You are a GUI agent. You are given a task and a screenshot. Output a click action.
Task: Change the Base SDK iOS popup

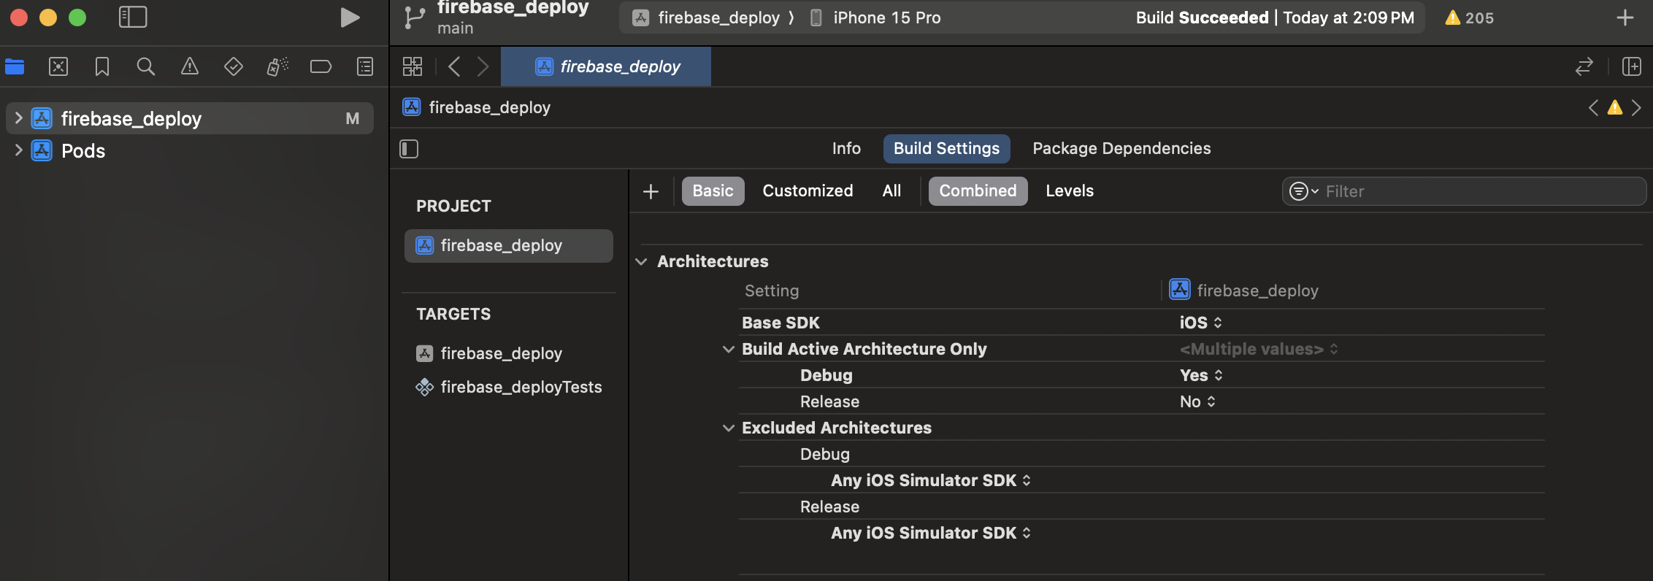click(1201, 323)
